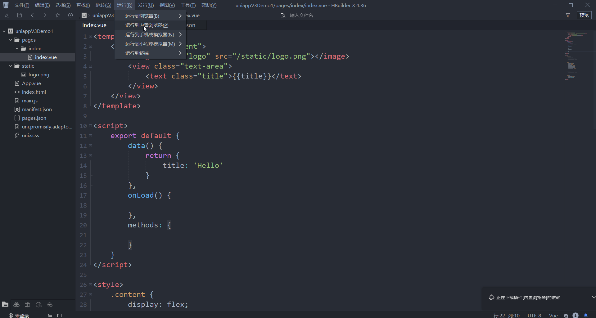Open the 帮助(Y) menu
The height and width of the screenshot is (318, 596).
pyautogui.click(x=209, y=5)
